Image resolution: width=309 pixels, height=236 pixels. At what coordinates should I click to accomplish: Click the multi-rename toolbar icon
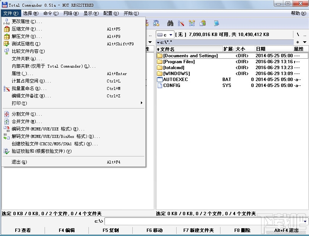[181, 23]
